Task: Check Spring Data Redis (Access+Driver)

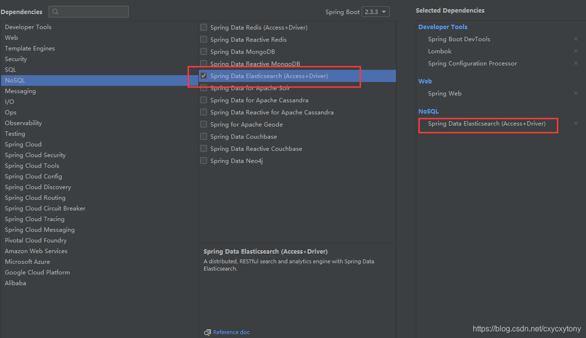Action: click(x=204, y=28)
